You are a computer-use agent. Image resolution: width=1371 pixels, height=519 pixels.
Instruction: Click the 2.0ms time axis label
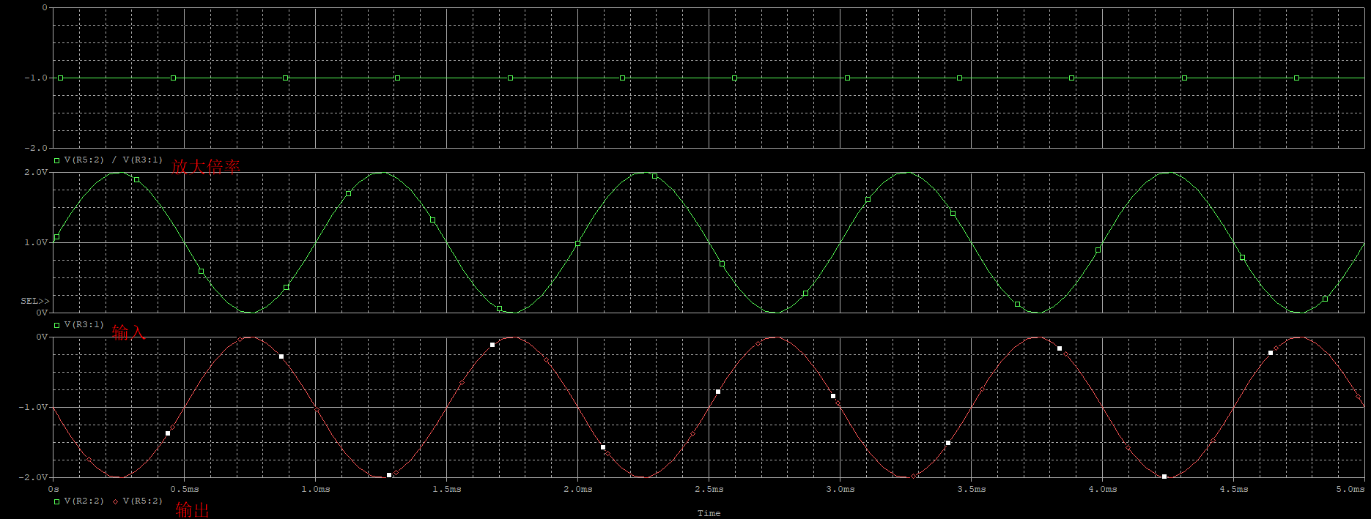[578, 489]
